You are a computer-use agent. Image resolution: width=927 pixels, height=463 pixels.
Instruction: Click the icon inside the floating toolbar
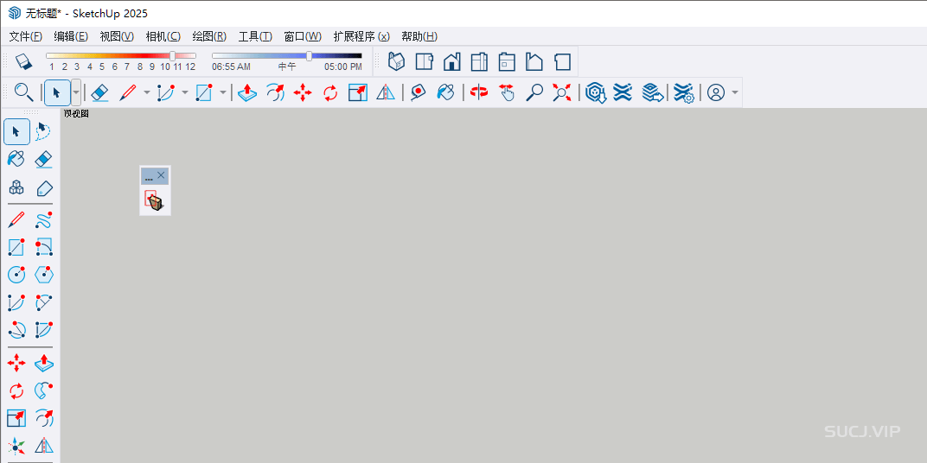154,202
